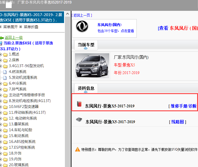Image resolution: width=198 pixels, height=167 pixels.
Task: Expand the 8.发动机电控系统(4G13T) node
Action: click(1, 101)
